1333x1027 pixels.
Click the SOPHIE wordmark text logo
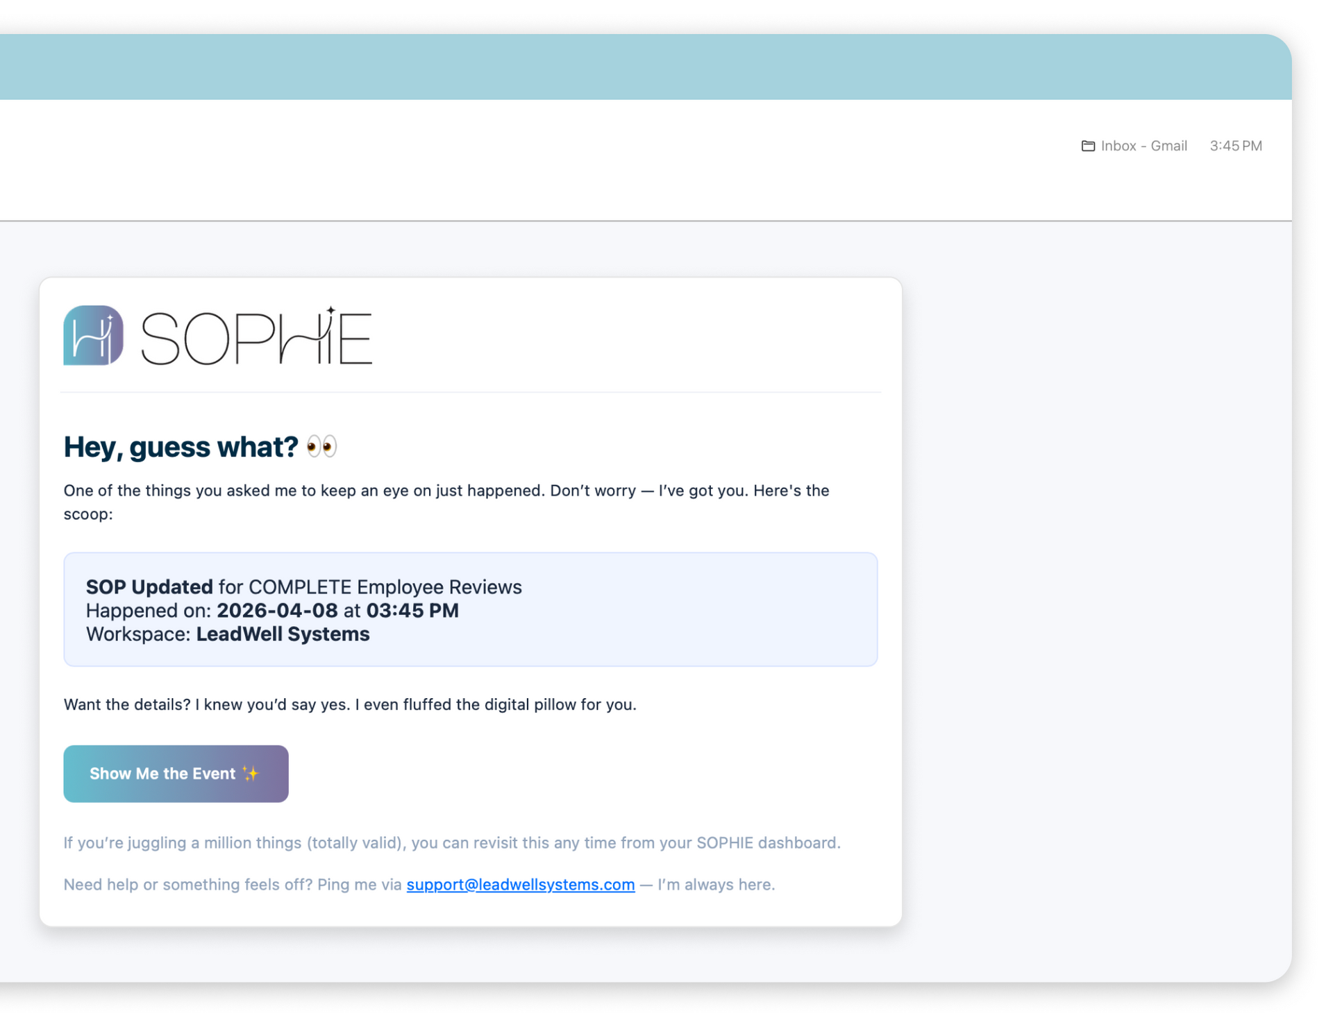coord(257,337)
